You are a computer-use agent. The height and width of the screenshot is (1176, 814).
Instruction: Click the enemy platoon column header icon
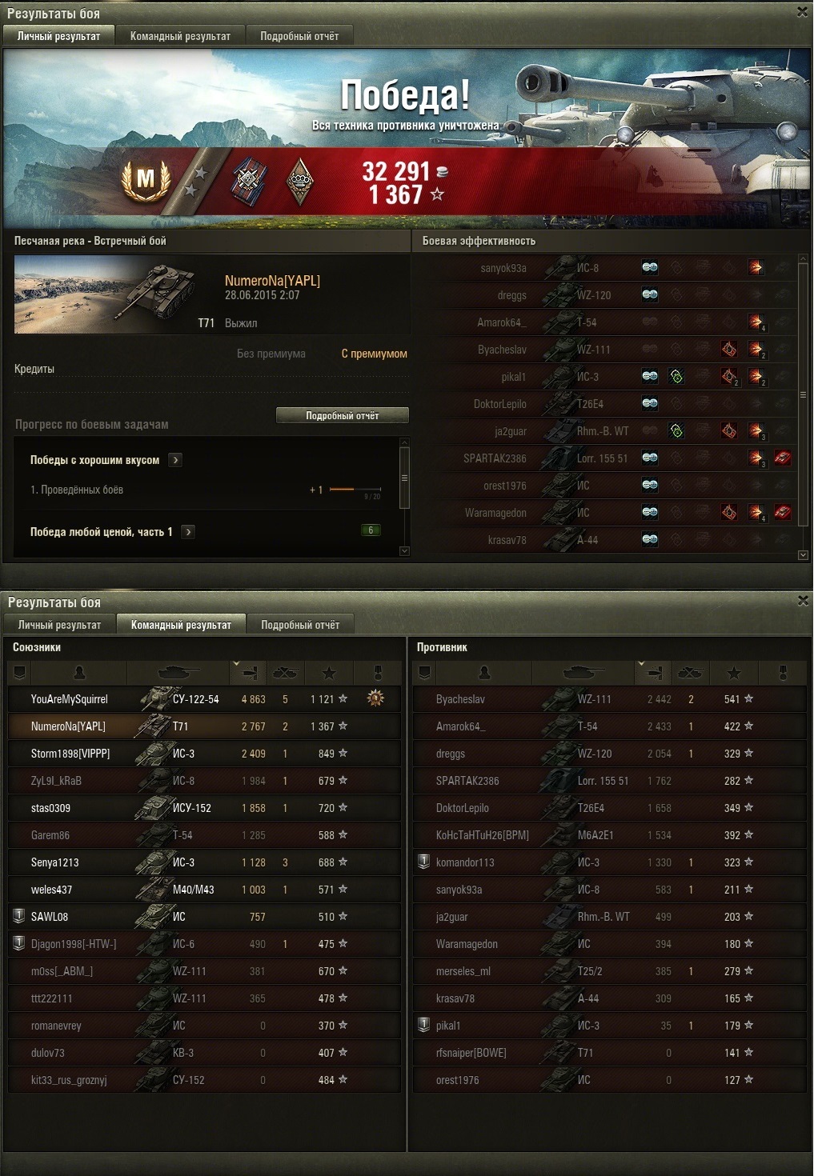pyautogui.click(x=425, y=674)
